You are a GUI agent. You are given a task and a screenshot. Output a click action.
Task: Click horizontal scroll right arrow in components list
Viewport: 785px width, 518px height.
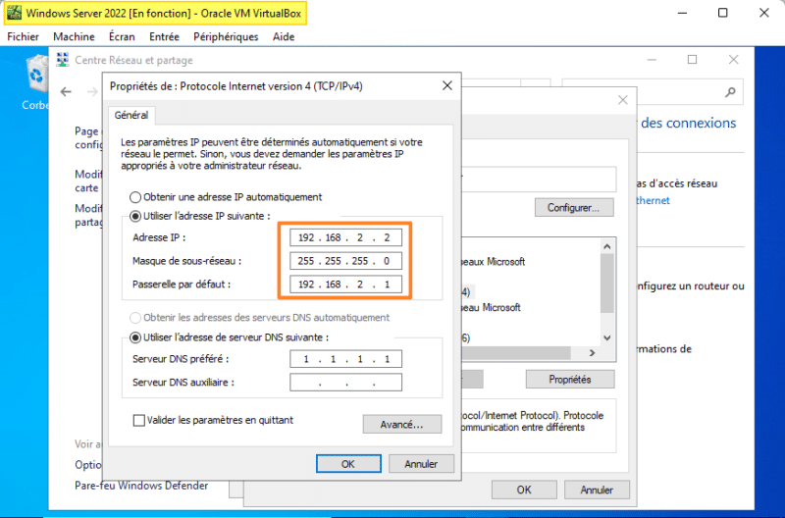pos(593,353)
